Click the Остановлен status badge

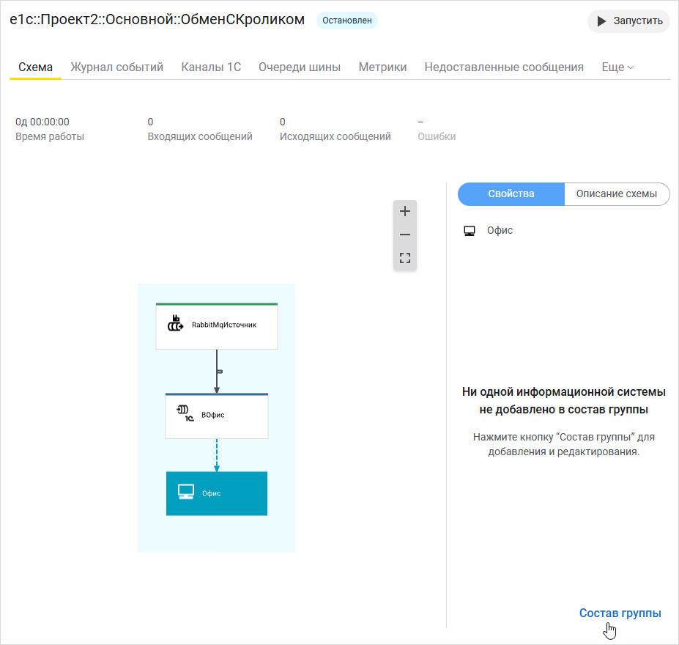(x=346, y=20)
